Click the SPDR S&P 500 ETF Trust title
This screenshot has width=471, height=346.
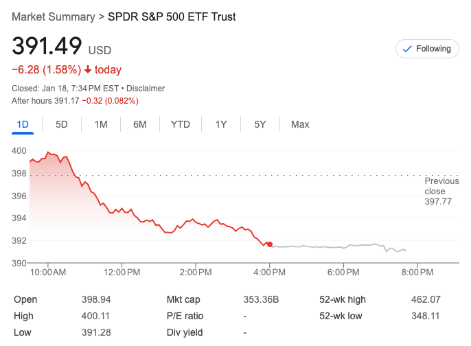pyautogui.click(x=172, y=16)
